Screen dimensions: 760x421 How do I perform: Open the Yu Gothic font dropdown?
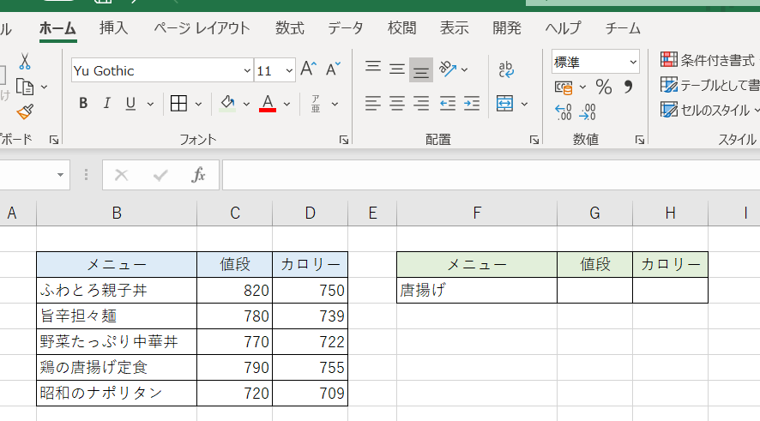pos(247,70)
